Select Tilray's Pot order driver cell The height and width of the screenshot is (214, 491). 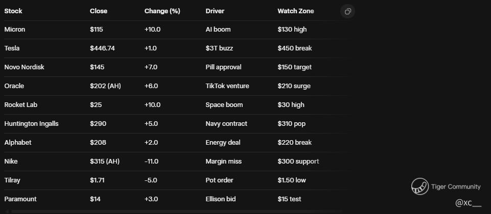219,180
